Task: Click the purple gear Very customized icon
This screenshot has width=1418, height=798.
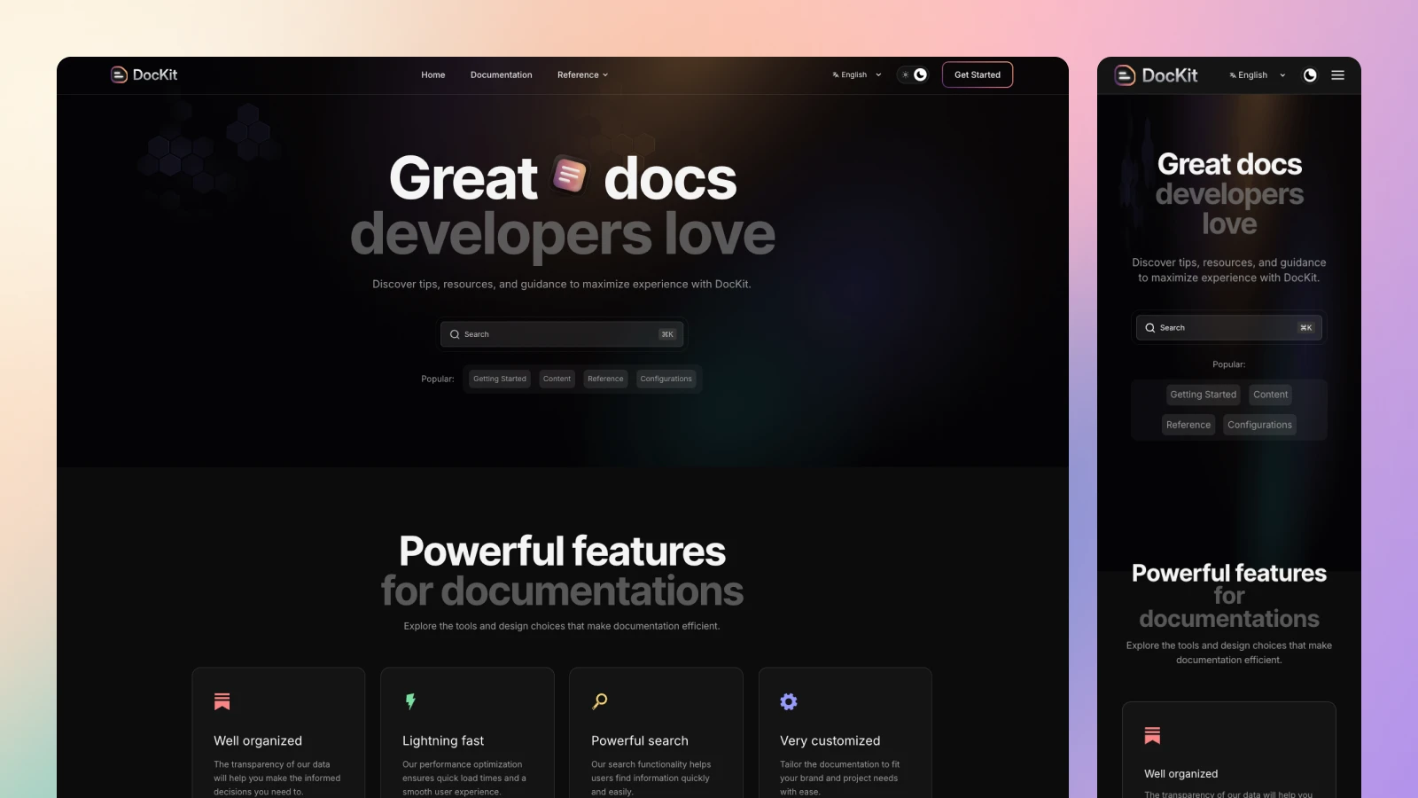Action: (789, 701)
